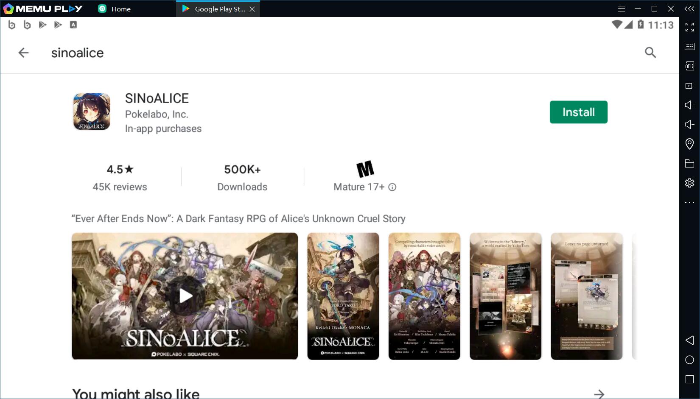700x399 pixels.
Task: Expand more sidebar tools (three dots)
Action: pos(689,202)
